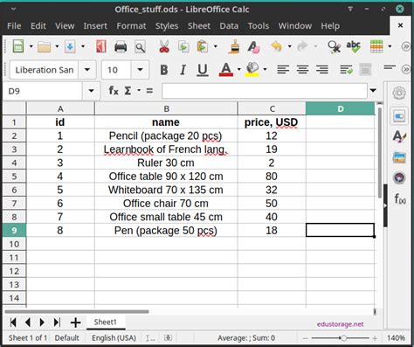414x347 pixels.
Task: Align text left
Action: coord(283,69)
